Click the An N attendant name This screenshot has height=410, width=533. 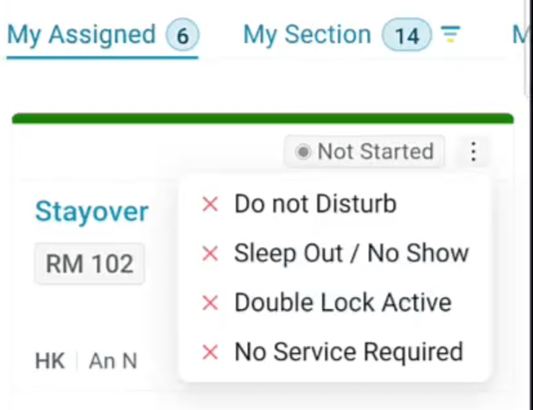pos(113,361)
